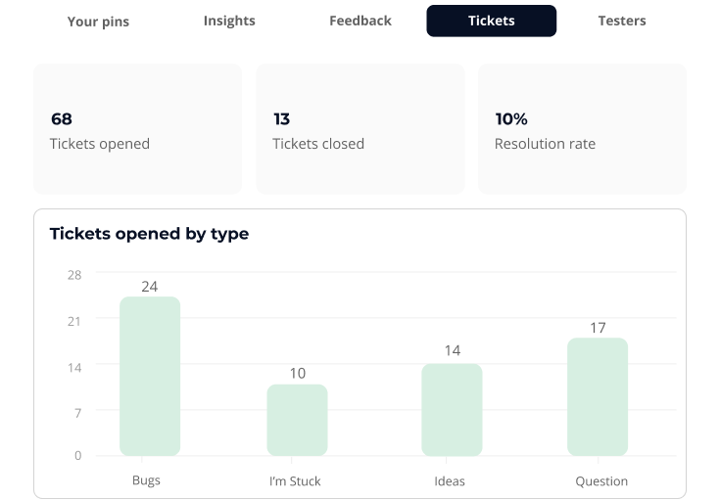Switch to the Your pins tab

(x=98, y=22)
